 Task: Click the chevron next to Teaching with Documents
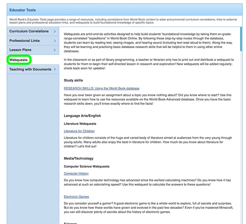coord(55,69)
